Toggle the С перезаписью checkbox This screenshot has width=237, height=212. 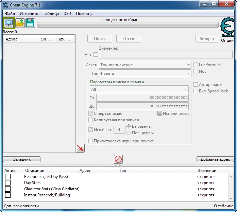click(90, 113)
